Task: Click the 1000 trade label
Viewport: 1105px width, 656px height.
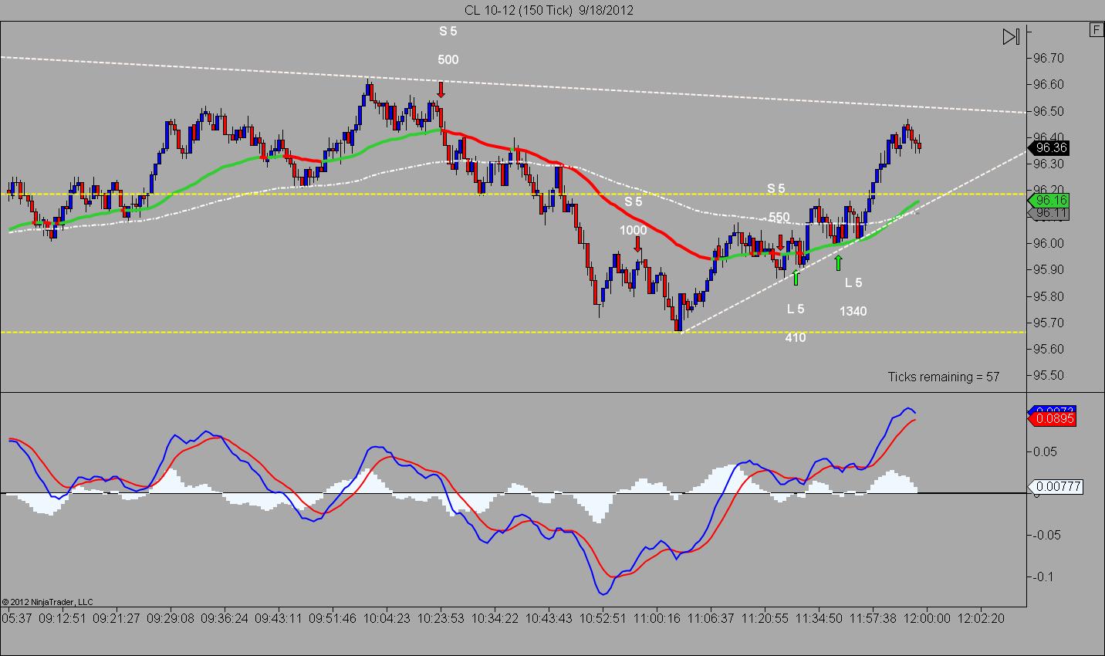Action: point(634,230)
